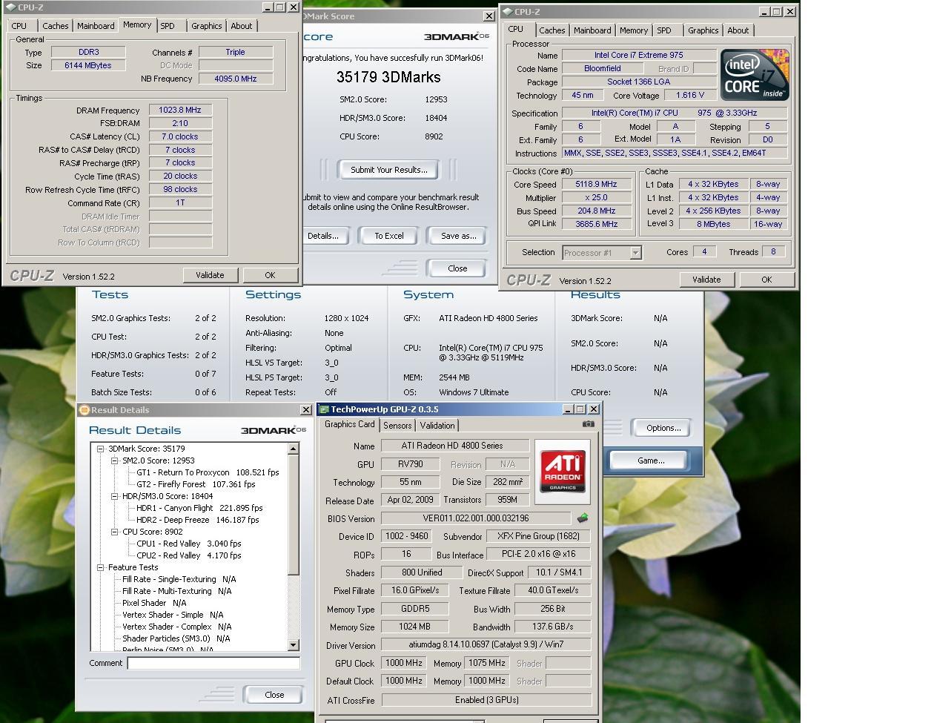Open Memory tab in CPU-Z Processor window

tap(634, 30)
